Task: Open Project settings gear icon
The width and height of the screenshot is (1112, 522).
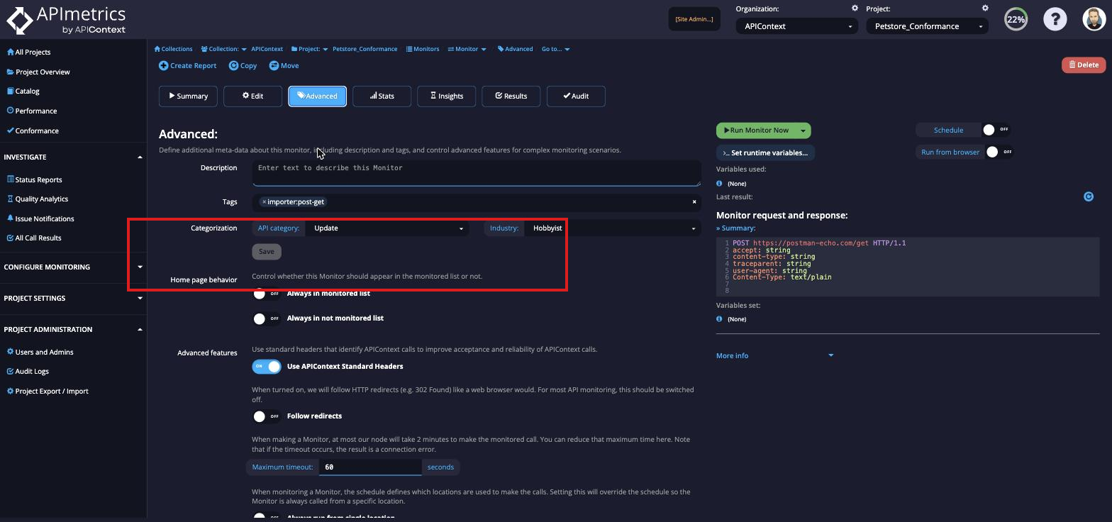Action: click(985, 9)
